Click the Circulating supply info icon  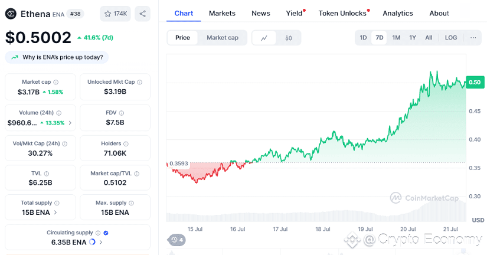(x=98, y=233)
